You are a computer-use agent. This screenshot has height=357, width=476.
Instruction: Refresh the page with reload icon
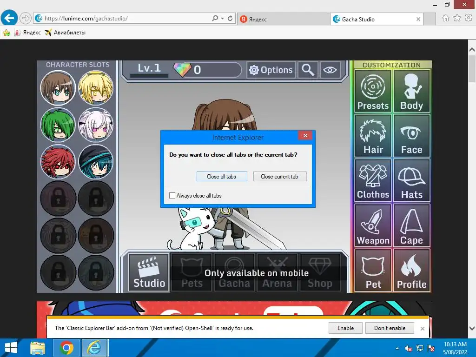230,18
